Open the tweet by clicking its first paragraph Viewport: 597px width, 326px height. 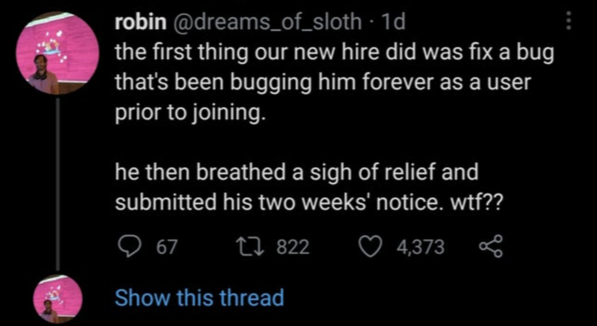click(335, 83)
